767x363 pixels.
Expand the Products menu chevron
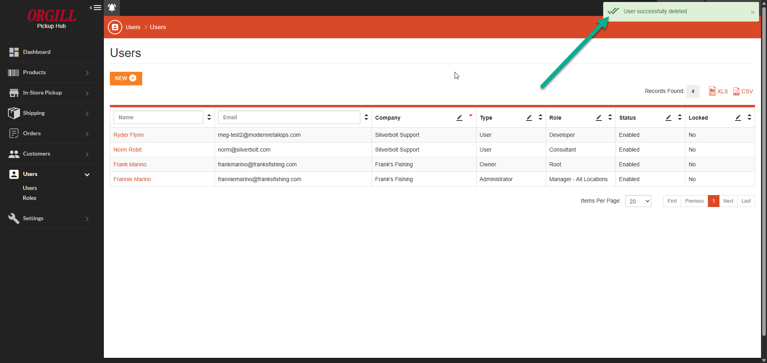click(87, 73)
